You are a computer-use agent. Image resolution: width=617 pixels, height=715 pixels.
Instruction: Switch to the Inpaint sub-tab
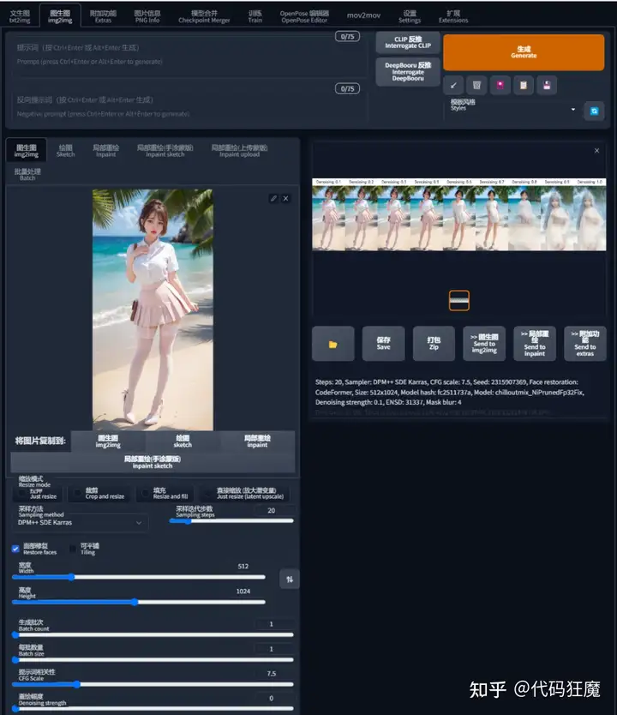[x=105, y=151]
